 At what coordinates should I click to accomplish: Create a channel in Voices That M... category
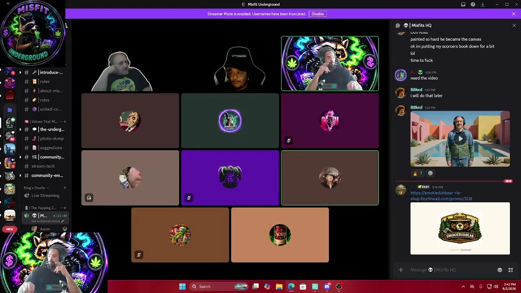click(65, 121)
